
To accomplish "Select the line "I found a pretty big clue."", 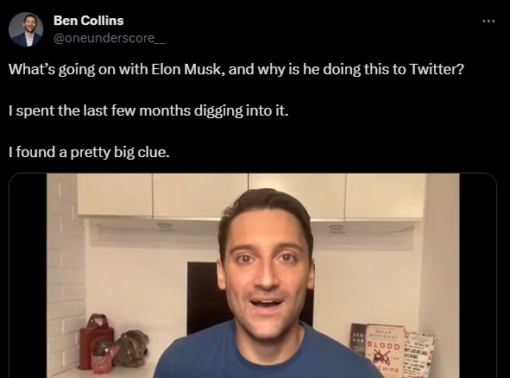I will pos(89,152).
